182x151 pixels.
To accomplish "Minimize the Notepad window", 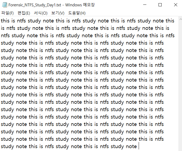I will (145, 5).
